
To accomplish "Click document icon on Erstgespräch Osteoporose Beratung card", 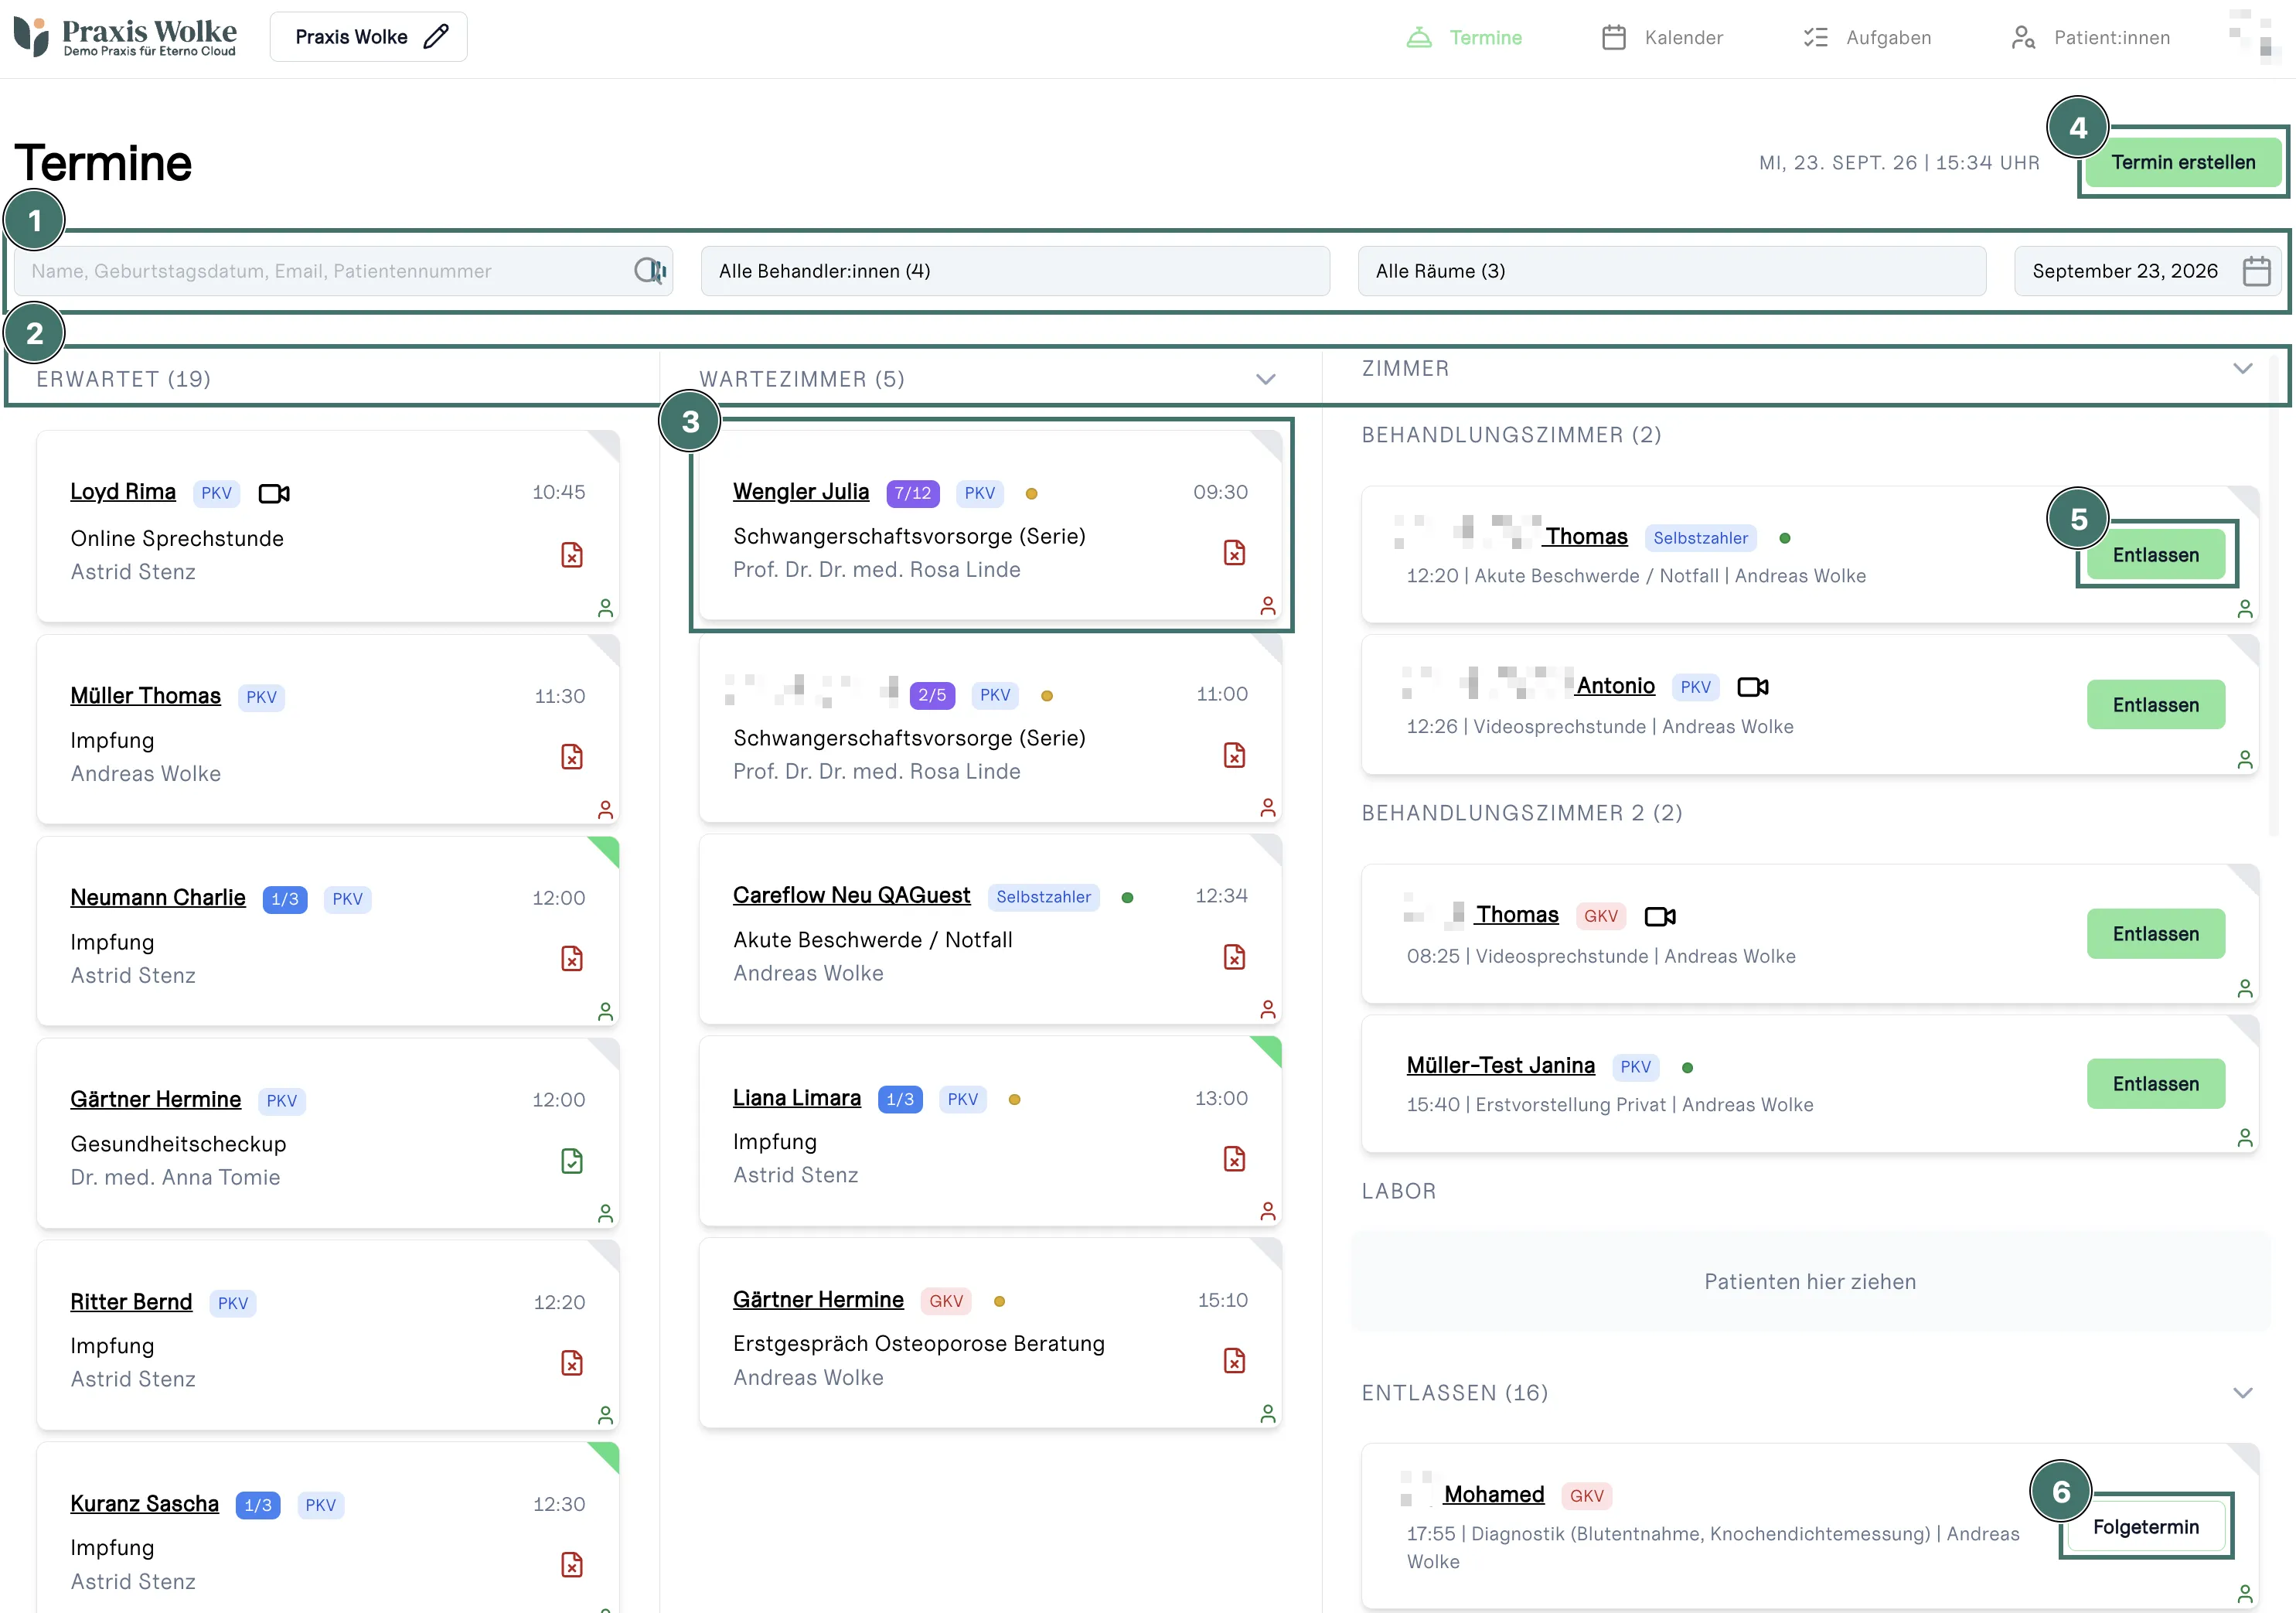I will click(x=1235, y=1361).
